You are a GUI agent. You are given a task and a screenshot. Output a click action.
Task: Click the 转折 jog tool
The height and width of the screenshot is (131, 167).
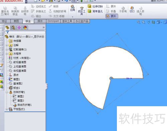click(53, 6)
